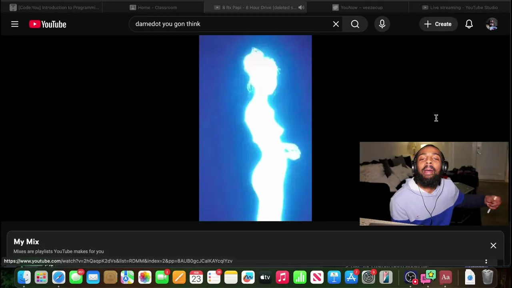
Task: Open the three-dot options below My Mix
Action: pos(486,262)
